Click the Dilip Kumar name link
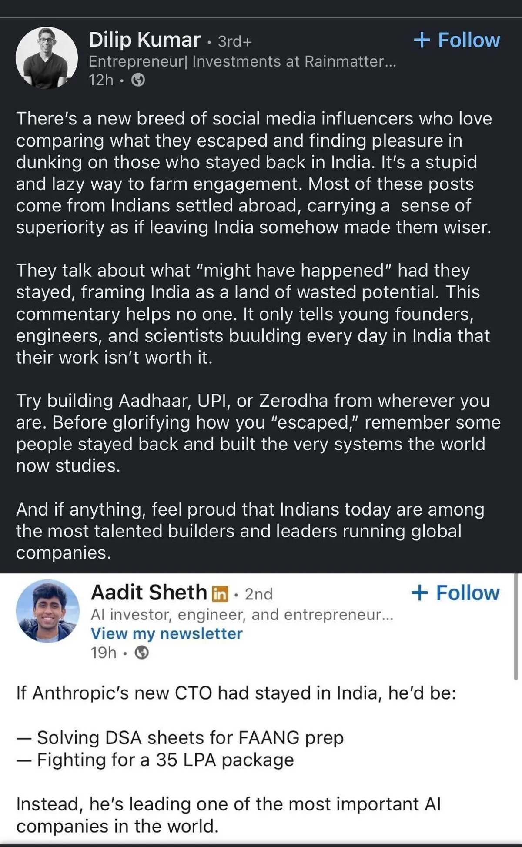Screen dimensions: 522x847 [144, 40]
